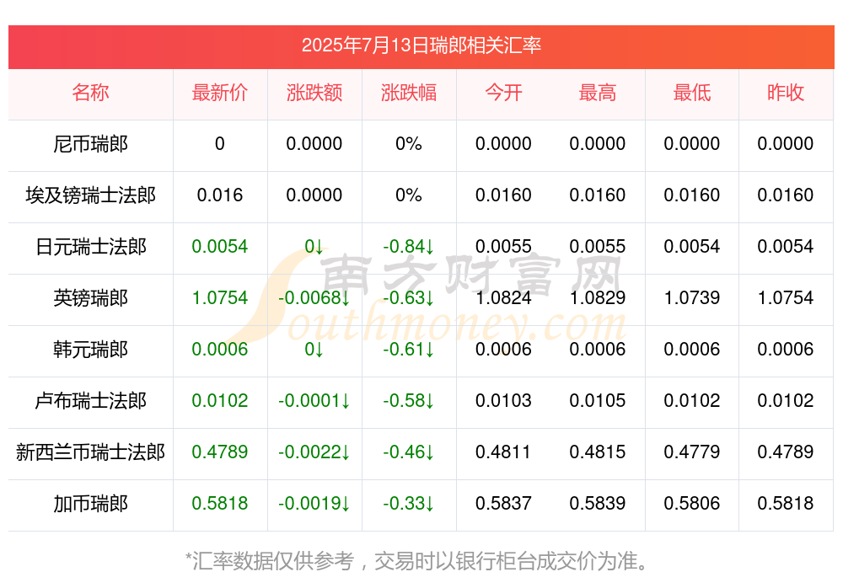Click the opening price 0.5837
This screenshot has width=843, height=588.
click(503, 504)
